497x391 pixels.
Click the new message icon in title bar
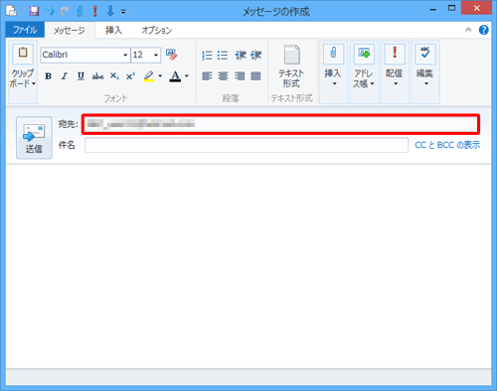11,11
